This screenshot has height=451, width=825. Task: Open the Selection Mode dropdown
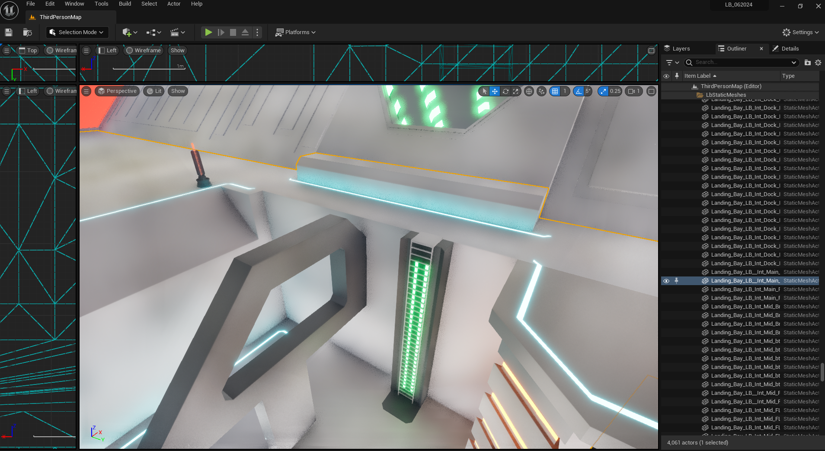[x=77, y=32]
